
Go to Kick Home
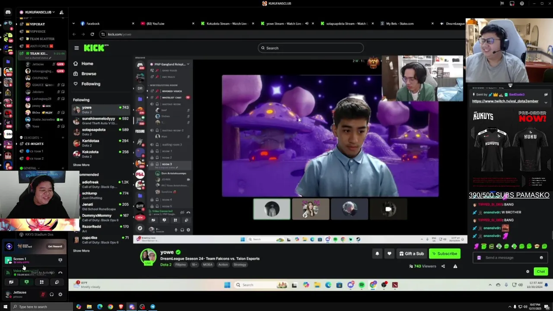click(x=87, y=63)
